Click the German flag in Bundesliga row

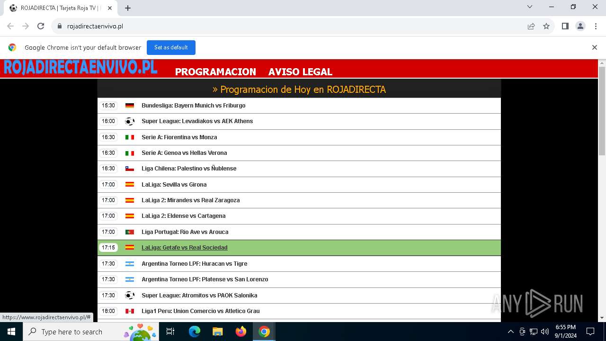130,106
